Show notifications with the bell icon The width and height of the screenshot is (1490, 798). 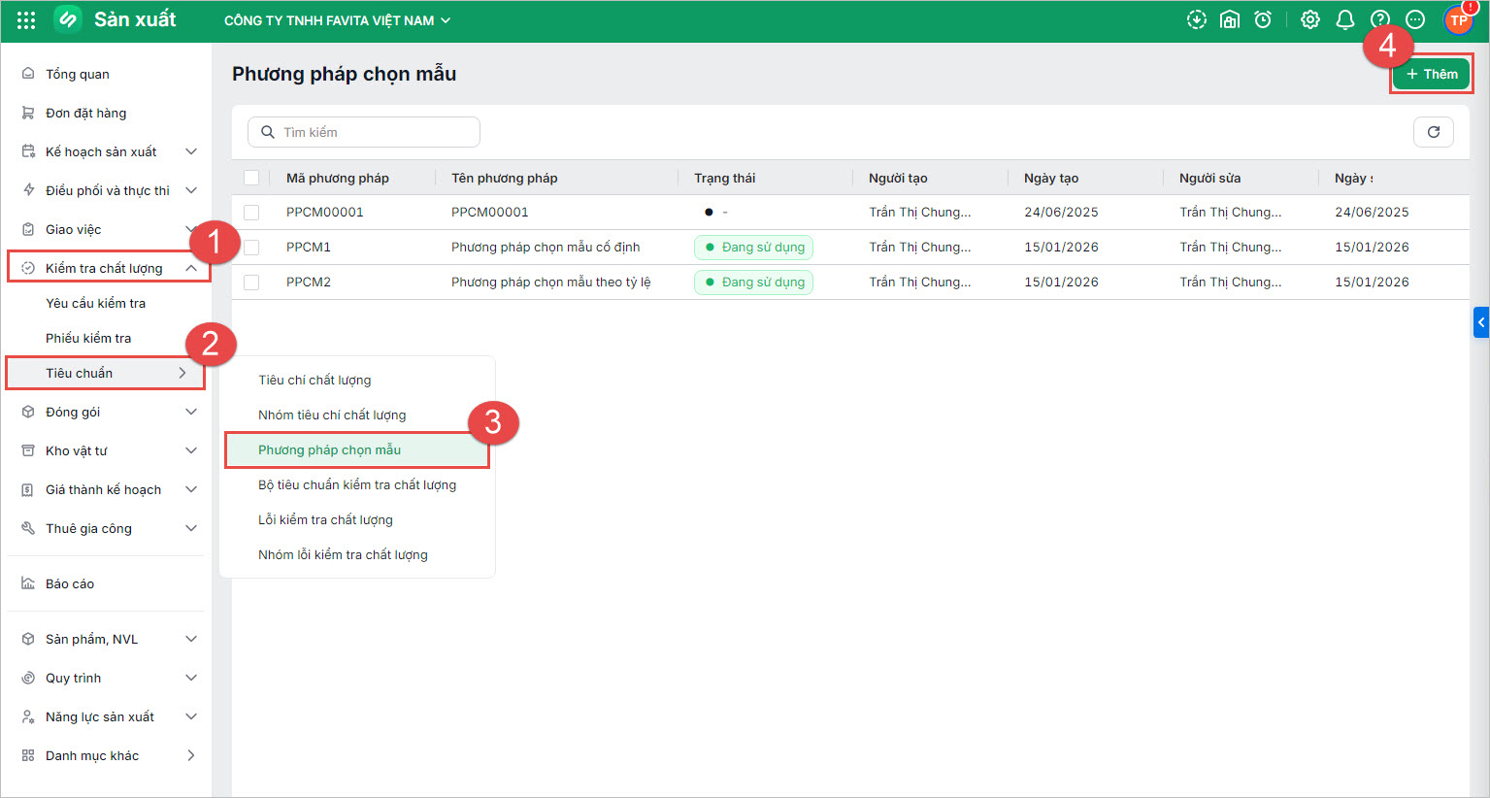point(1345,19)
